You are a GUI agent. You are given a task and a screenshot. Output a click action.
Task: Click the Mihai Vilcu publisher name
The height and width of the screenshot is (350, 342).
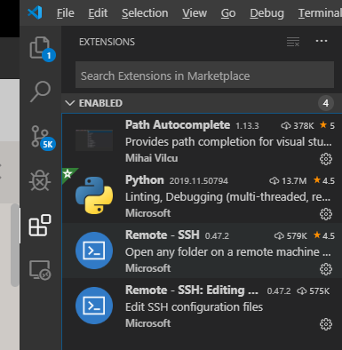pyautogui.click(x=152, y=158)
